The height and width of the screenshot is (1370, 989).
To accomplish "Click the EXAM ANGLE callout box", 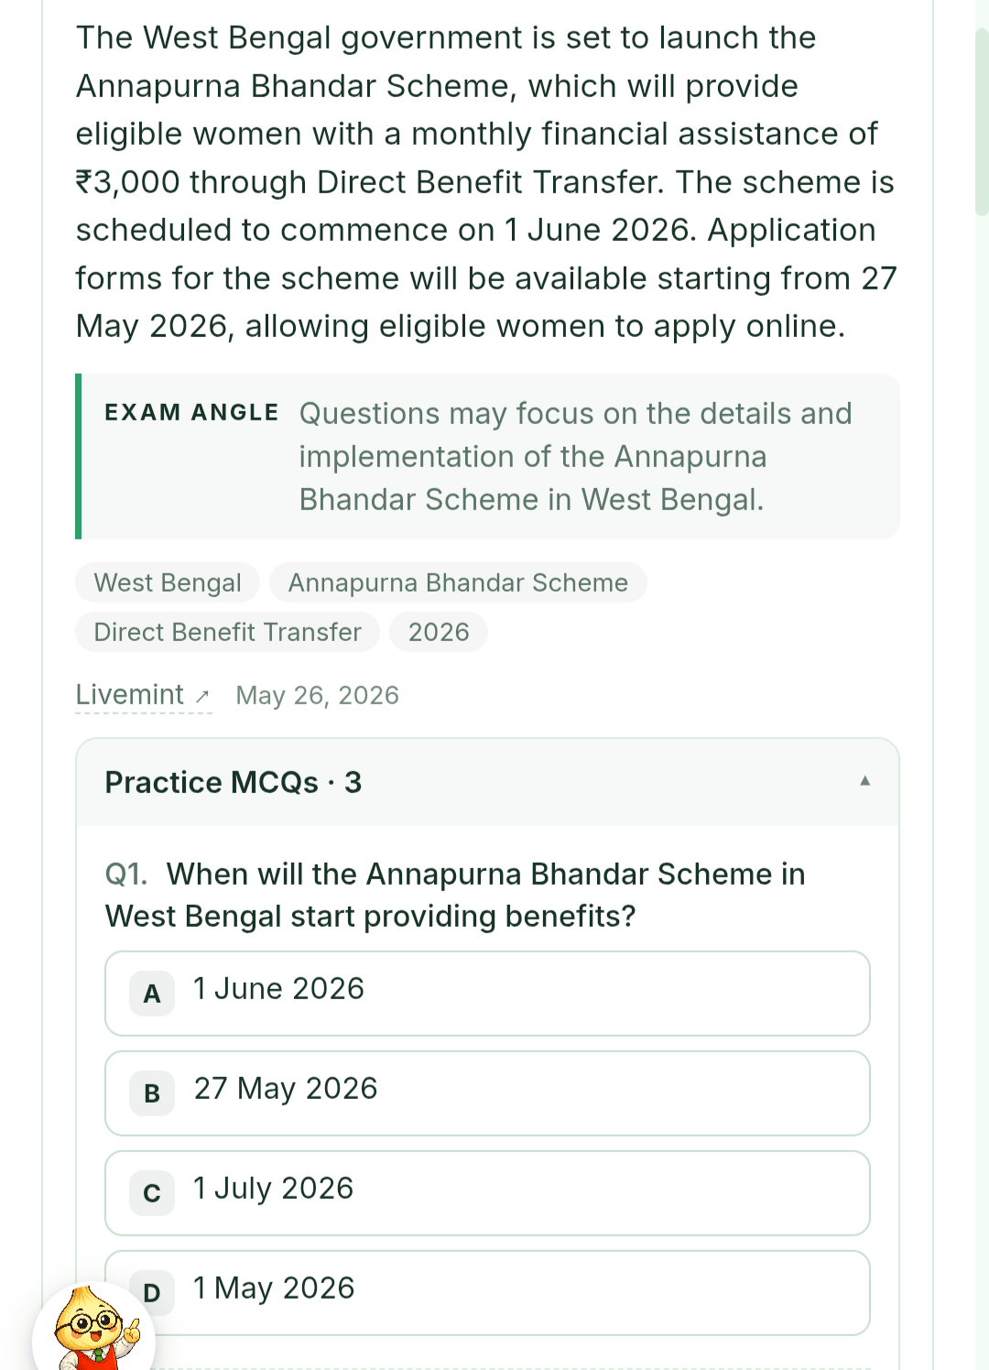I will click(x=487, y=456).
